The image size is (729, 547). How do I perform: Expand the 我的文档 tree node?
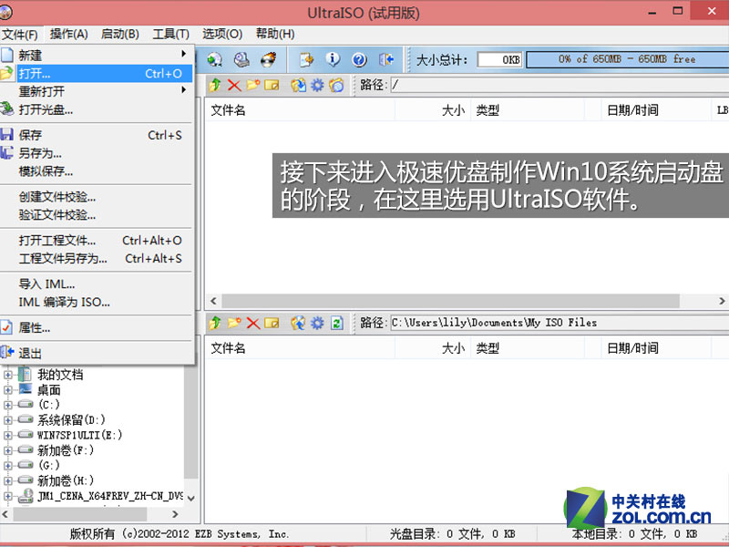click(x=8, y=375)
